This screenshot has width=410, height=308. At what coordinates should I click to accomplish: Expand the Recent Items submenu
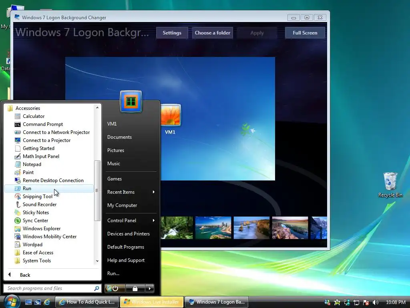click(131, 192)
